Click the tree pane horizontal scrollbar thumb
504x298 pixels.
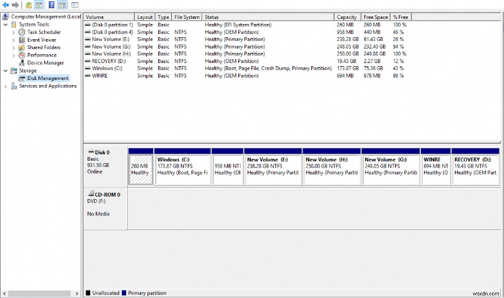click(x=39, y=293)
